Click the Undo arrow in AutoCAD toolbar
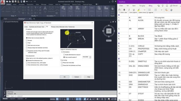 (27, 2)
